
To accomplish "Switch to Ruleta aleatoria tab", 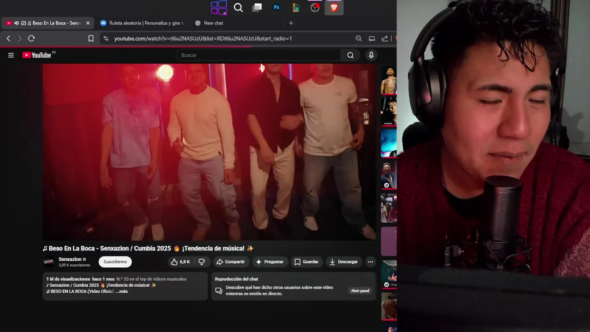I will point(142,23).
